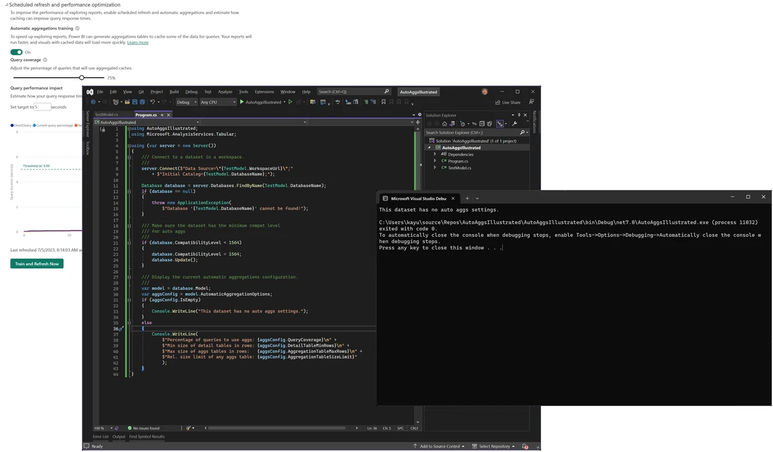
Task: Click the Query coverage slider handle
Action: 82,78
